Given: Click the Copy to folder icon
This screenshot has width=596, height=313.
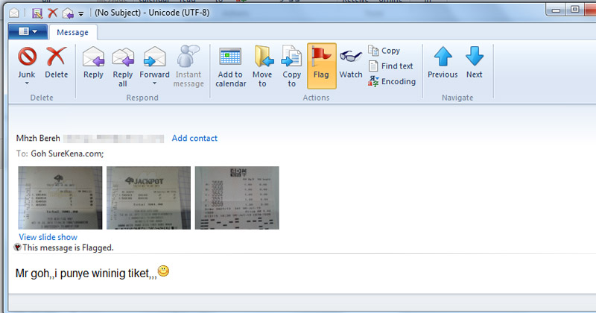Looking at the screenshot, I should coord(292,57).
